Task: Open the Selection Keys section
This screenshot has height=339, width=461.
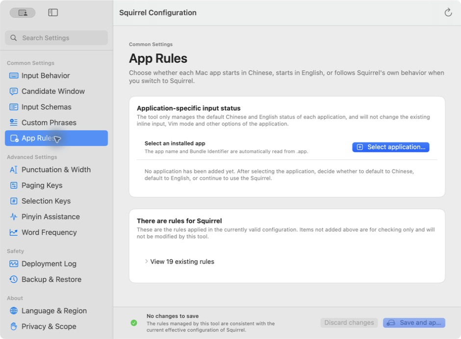Action: [56, 201]
